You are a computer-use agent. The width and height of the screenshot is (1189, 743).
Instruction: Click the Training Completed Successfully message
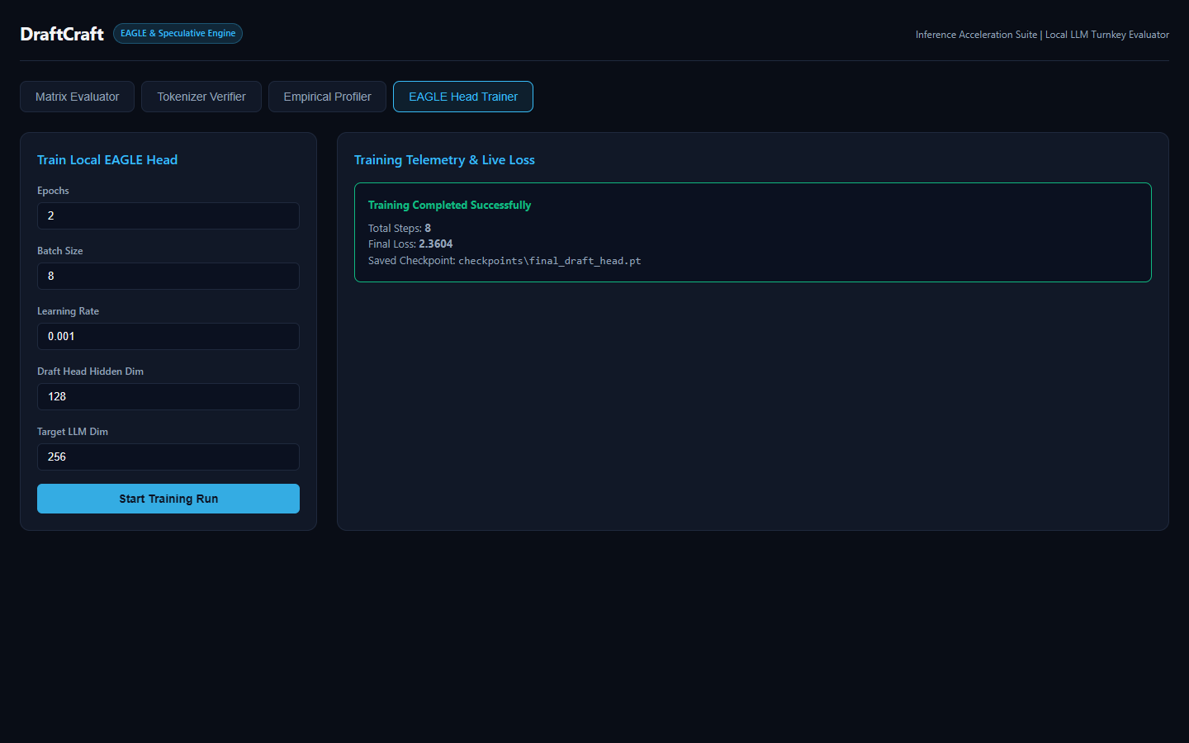click(449, 205)
